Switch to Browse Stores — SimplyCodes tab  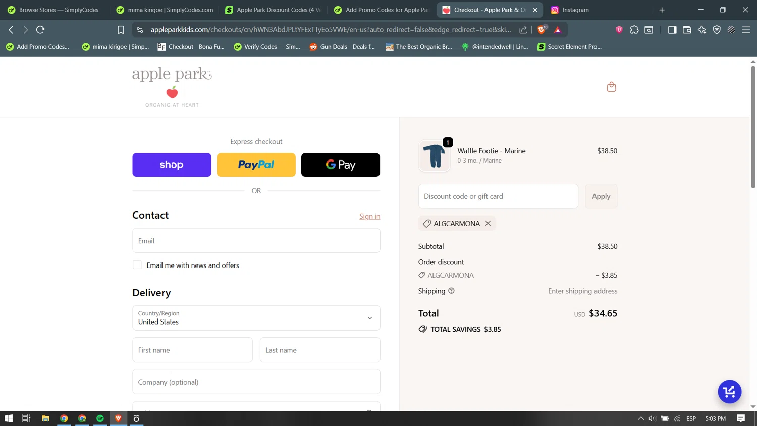54,10
